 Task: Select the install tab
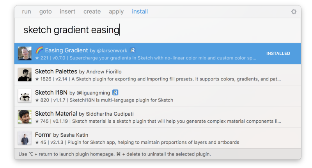tap(140, 12)
